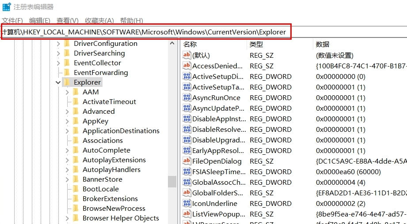Click the registry path address bar
This screenshot has width=407, height=224.
coord(146,32)
